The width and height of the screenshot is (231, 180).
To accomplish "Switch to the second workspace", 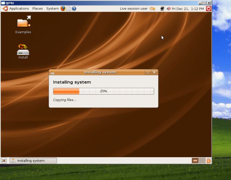I will pos(202,161).
